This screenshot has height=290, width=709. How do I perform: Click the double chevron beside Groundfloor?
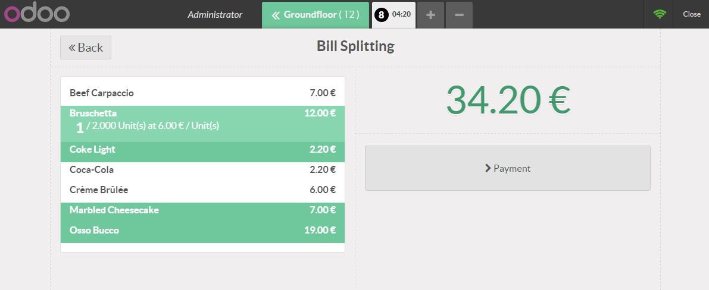tap(276, 15)
